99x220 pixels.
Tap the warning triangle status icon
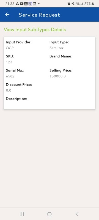17,4
